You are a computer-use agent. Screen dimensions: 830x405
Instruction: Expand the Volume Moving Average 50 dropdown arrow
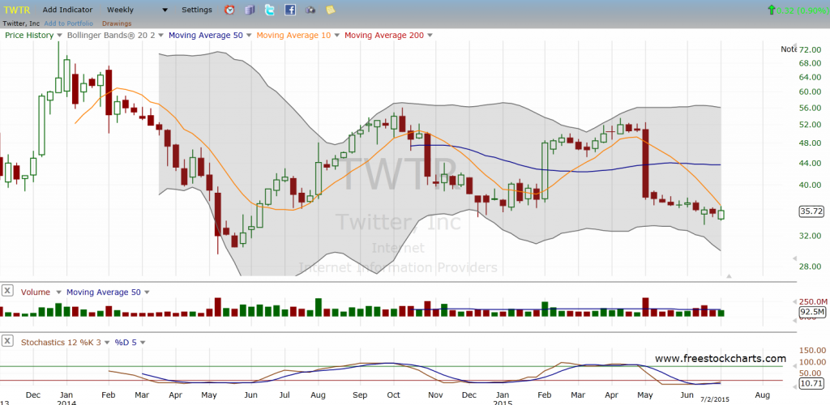(147, 292)
